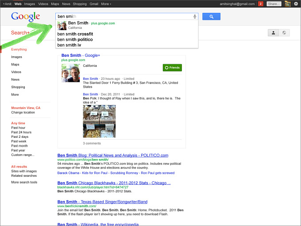This screenshot has width=301, height=226.
Task: Open the red notifications count badge
Action: (x=260, y=4)
